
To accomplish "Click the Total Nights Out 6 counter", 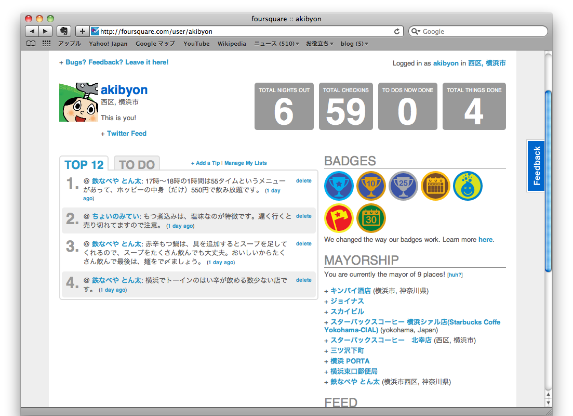I will (284, 106).
